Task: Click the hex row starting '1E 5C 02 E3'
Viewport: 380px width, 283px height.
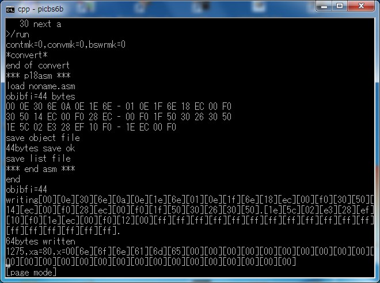Action: coord(91,127)
